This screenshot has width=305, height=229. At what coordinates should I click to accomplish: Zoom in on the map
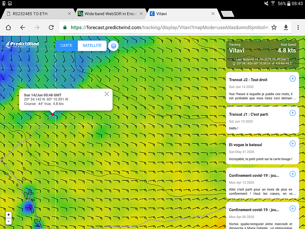click(9, 215)
